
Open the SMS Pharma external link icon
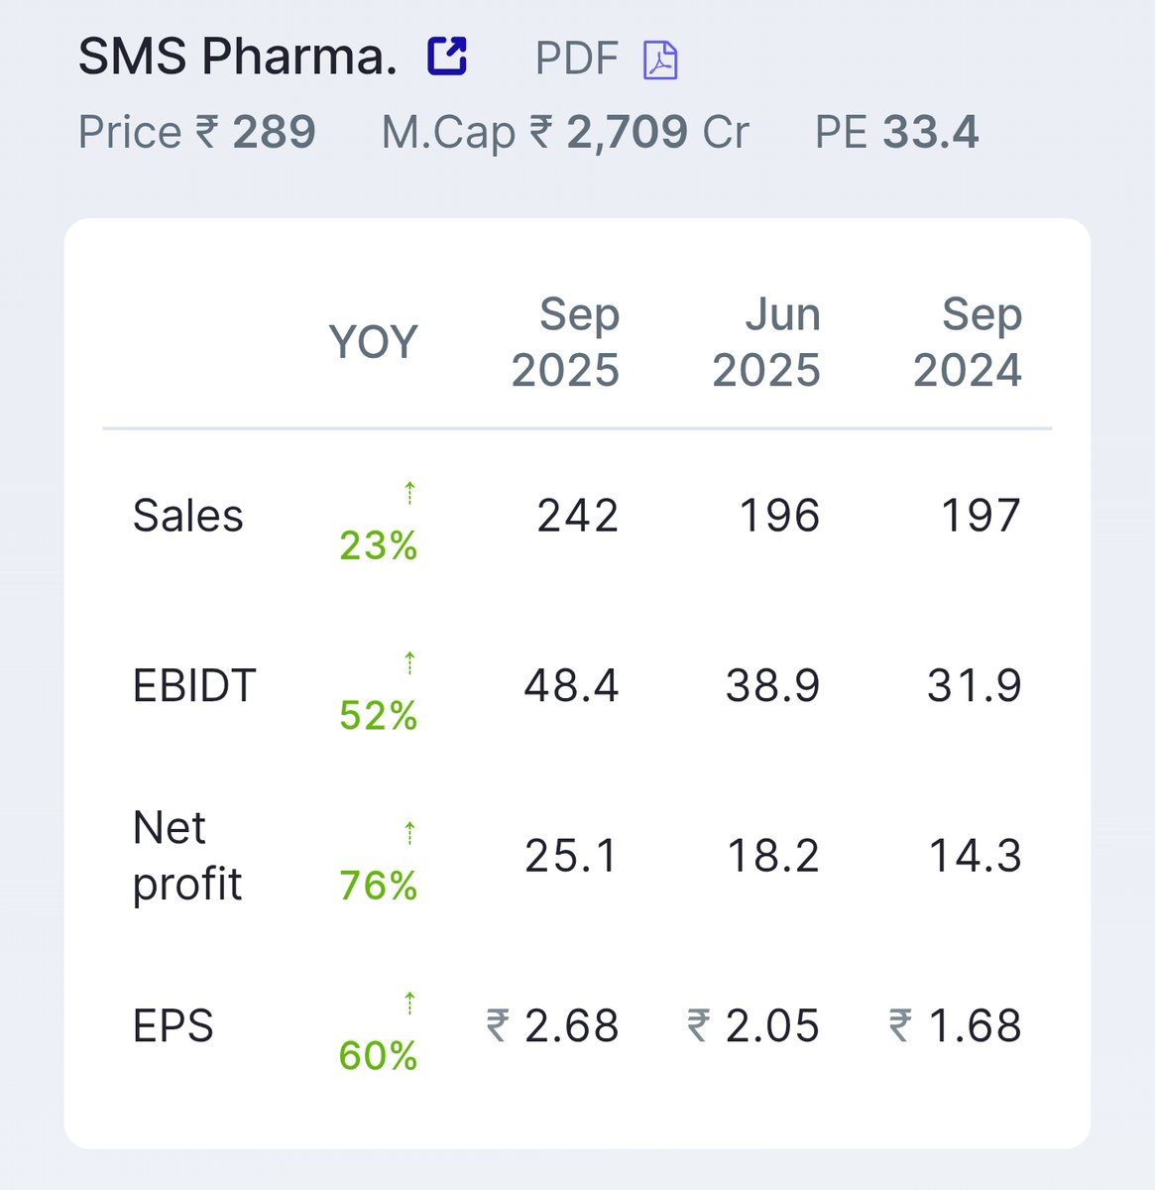[447, 56]
